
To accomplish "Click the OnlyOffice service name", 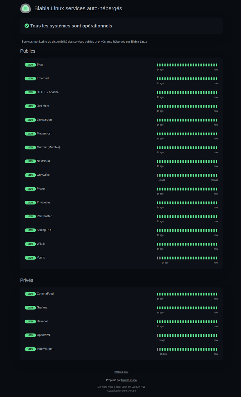I will [43, 175].
